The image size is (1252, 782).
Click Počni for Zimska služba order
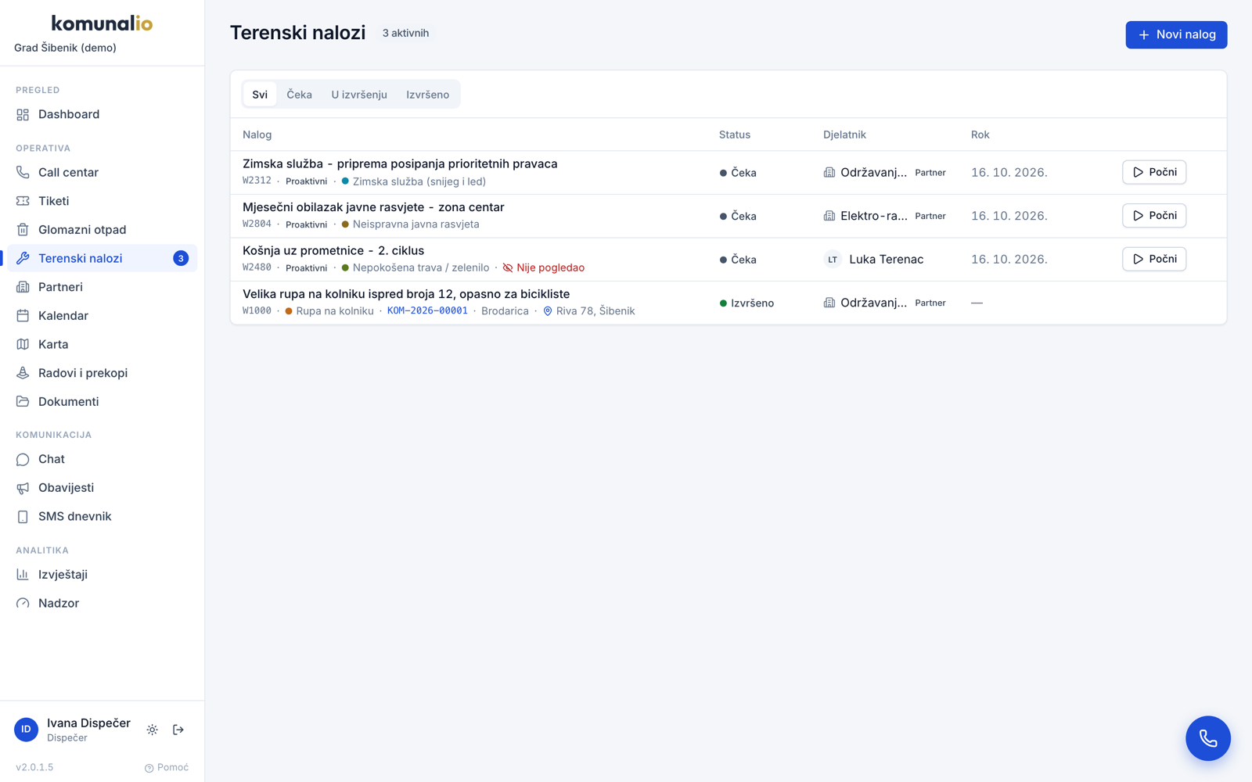1154,172
